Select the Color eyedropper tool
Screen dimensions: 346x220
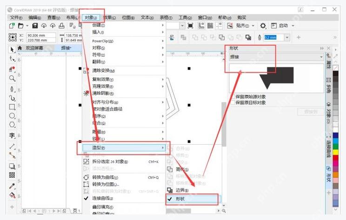click(x=12, y=186)
